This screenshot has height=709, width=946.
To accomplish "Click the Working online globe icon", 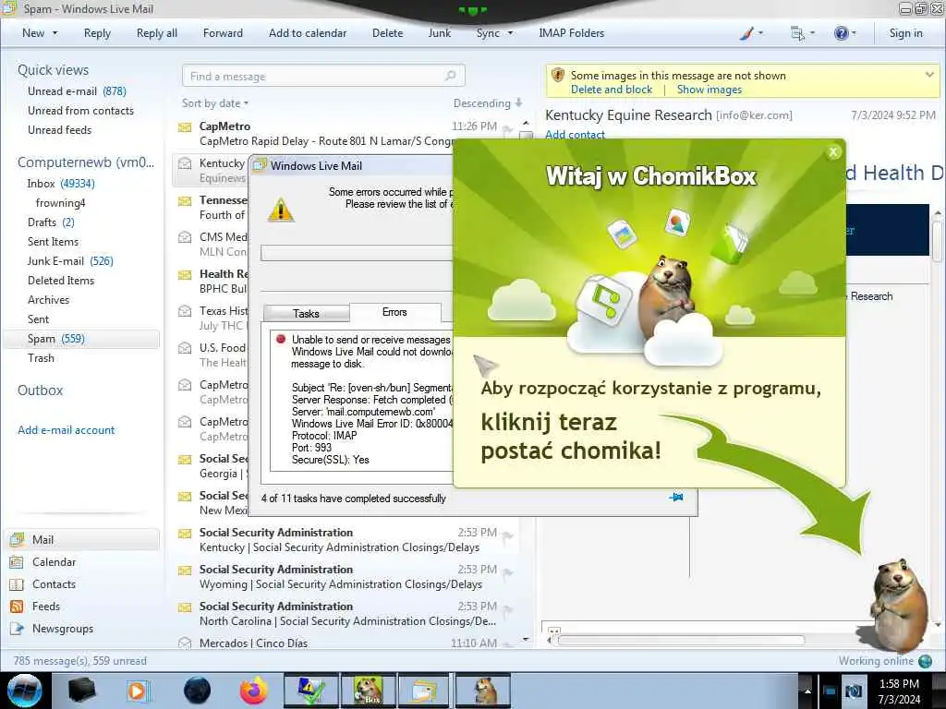I will (x=925, y=661).
